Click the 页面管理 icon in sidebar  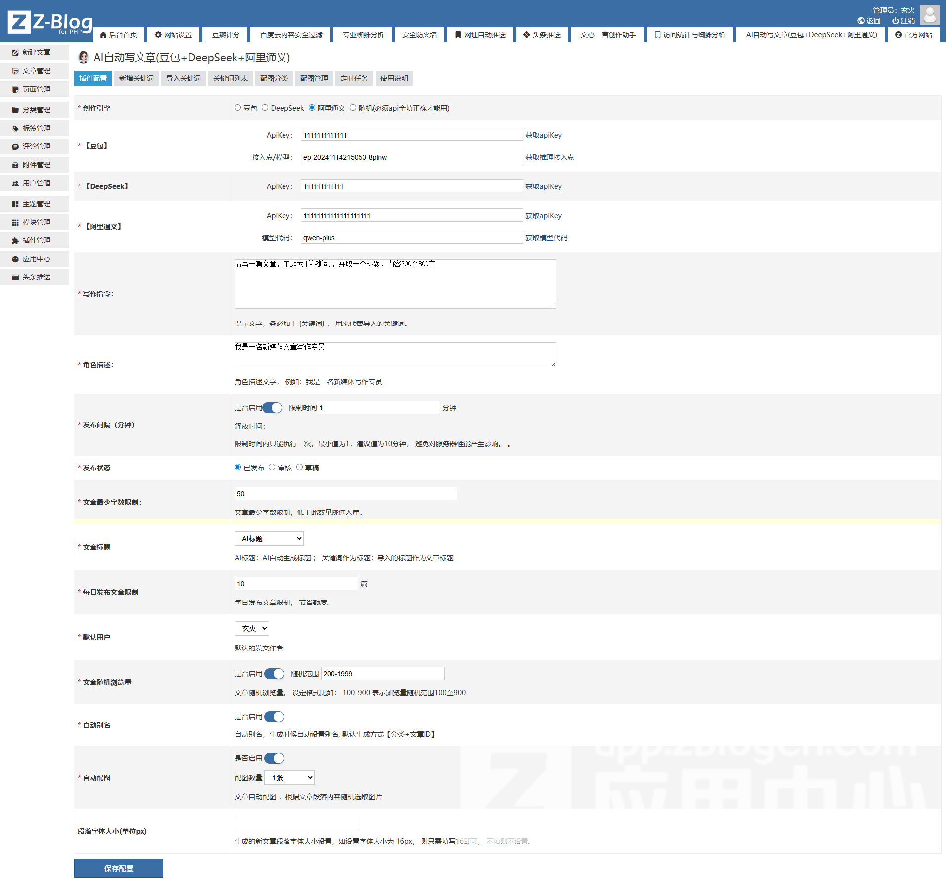click(15, 89)
